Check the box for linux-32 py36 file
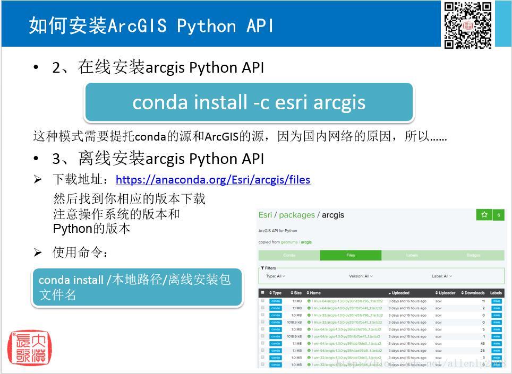 (262, 315)
